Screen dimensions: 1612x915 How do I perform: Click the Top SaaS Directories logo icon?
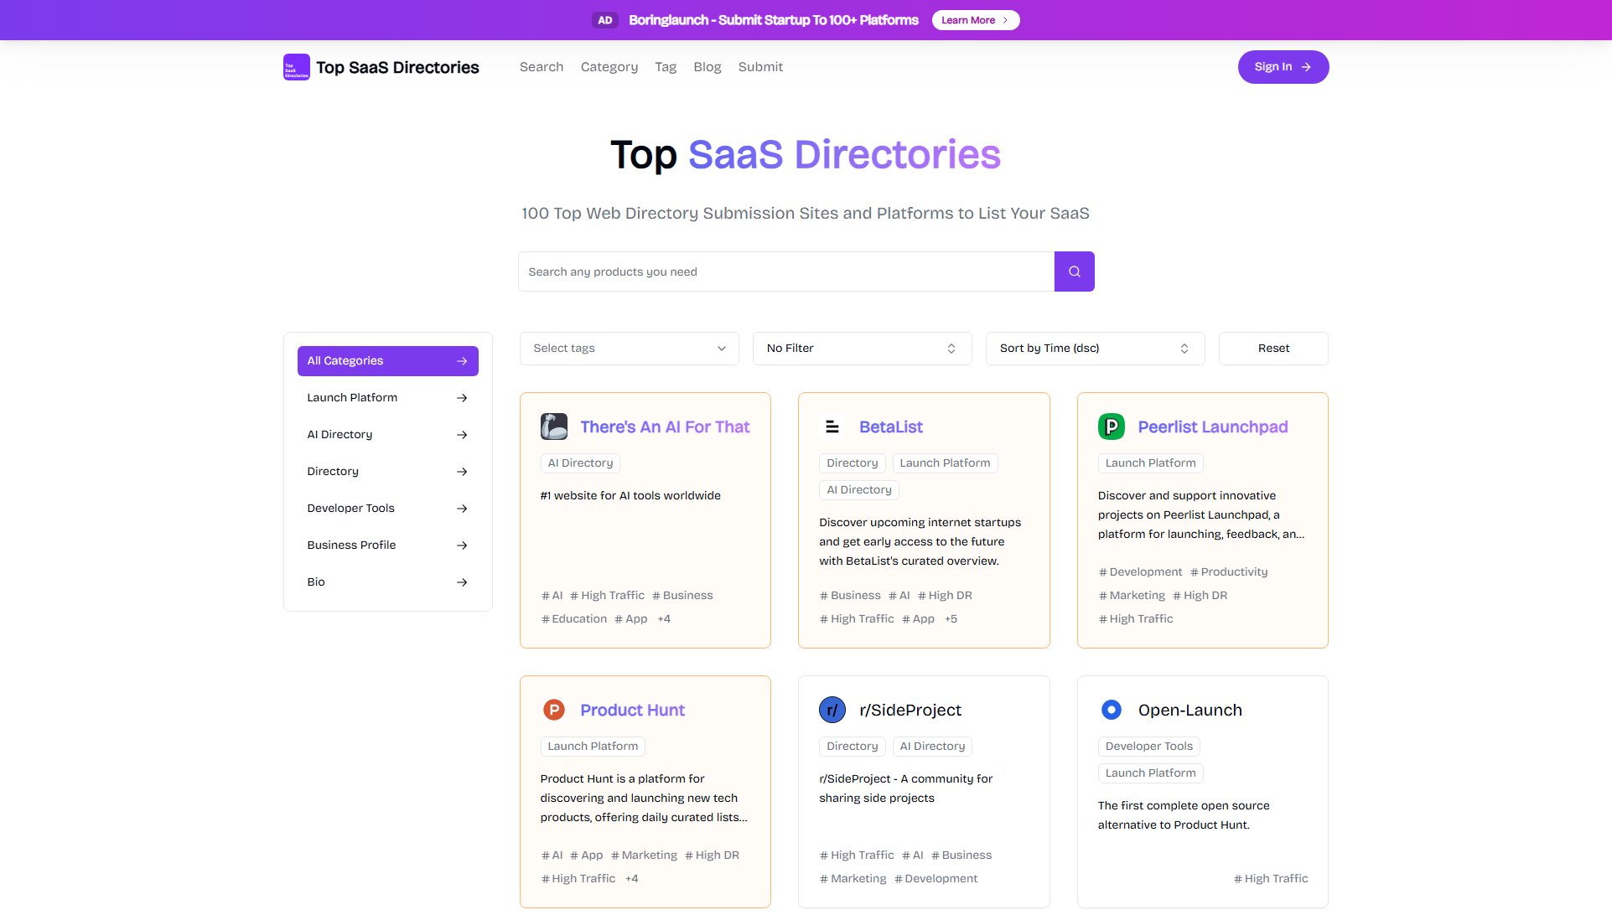(297, 67)
